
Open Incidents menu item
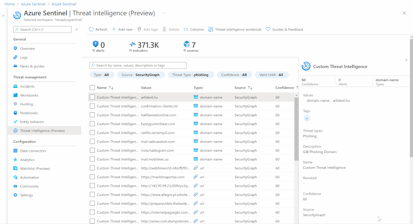point(27,86)
